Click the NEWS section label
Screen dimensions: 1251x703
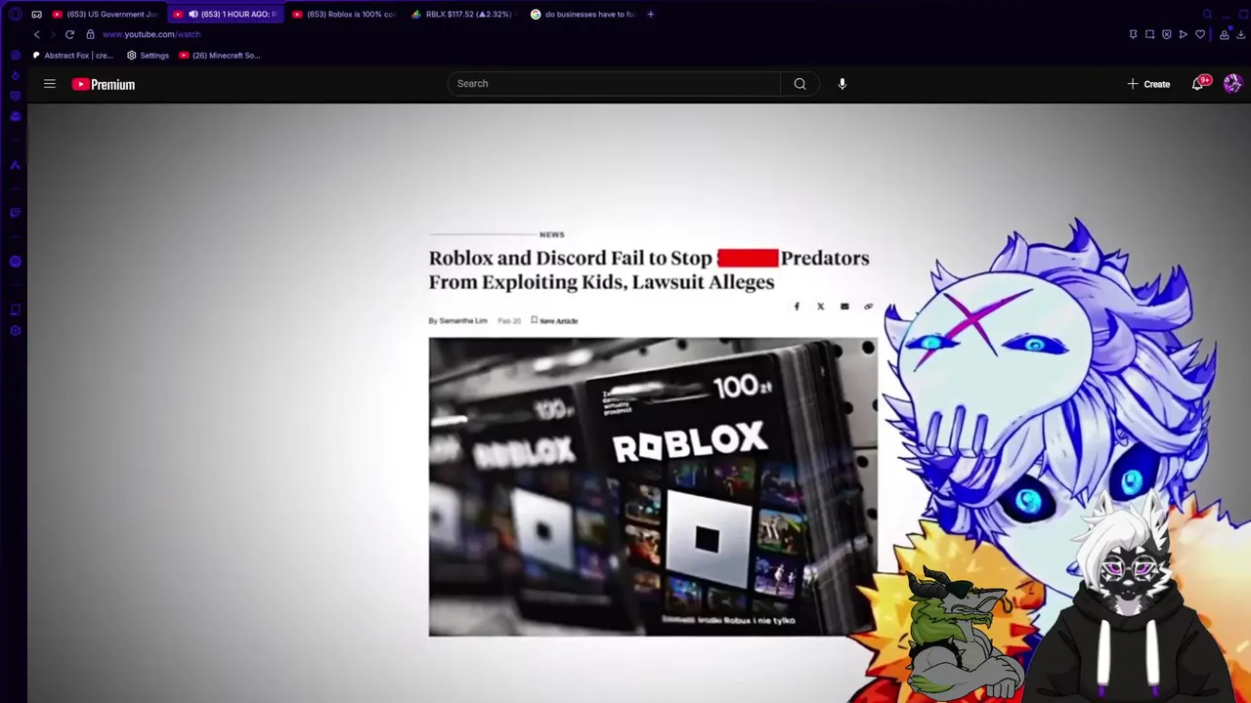[x=551, y=234]
